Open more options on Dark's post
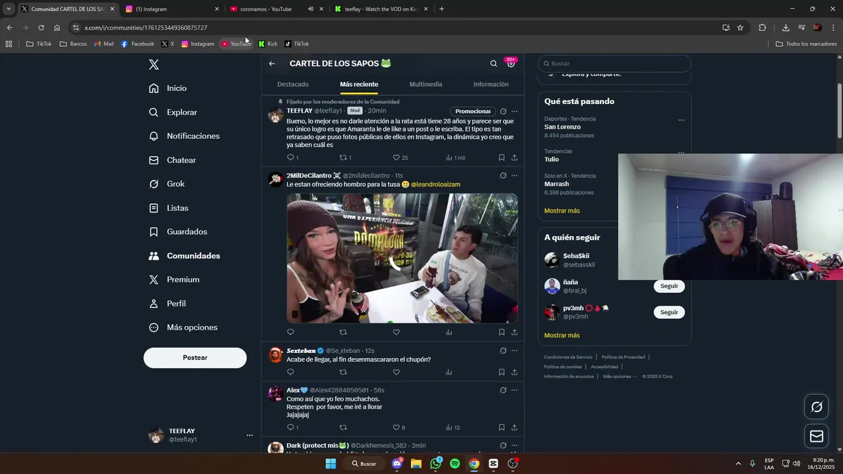Image resolution: width=843 pixels, height=474 pixels. pos(514,446)
